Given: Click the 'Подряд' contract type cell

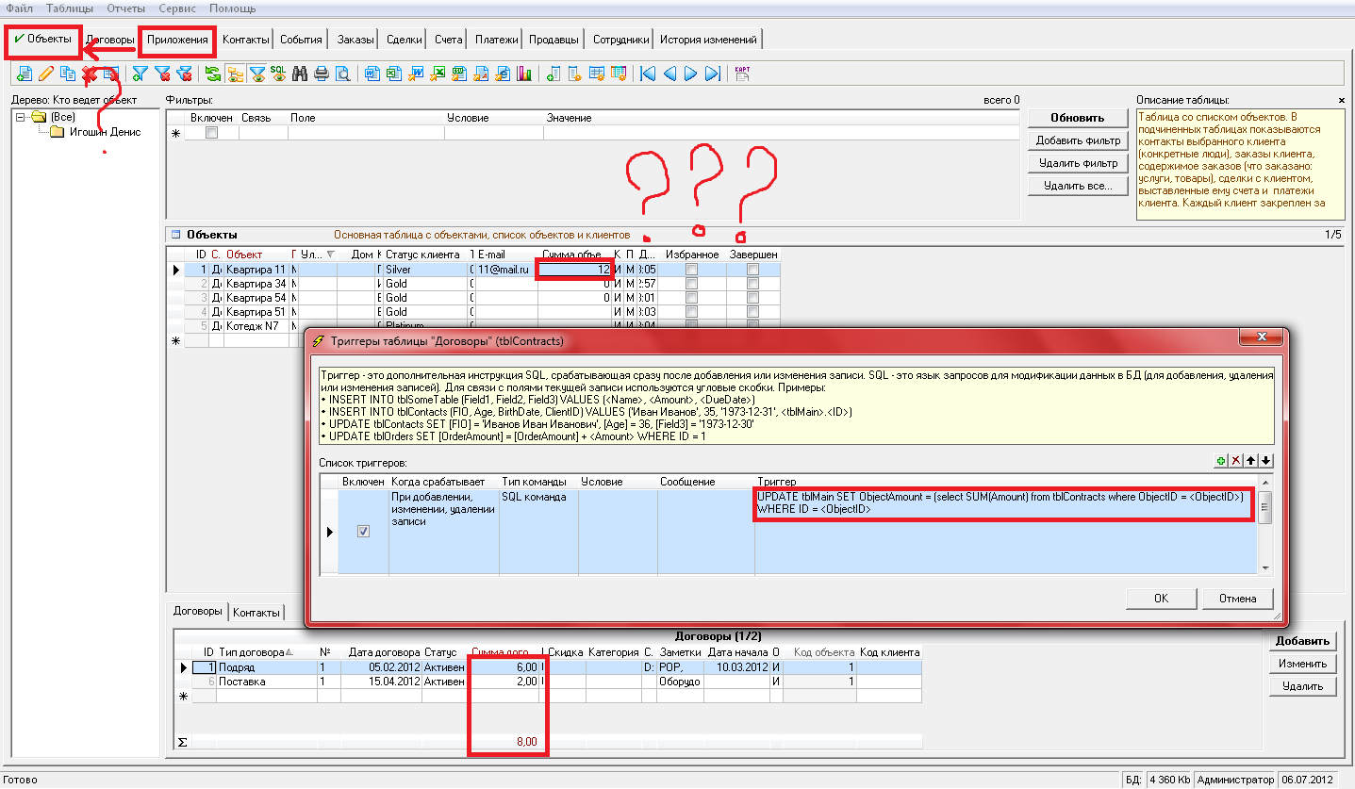Looking at the screenshot, I should pyautogui.click(x=266, y=667).
